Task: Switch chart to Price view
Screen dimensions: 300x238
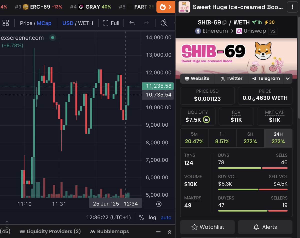Action: (26, 23)
